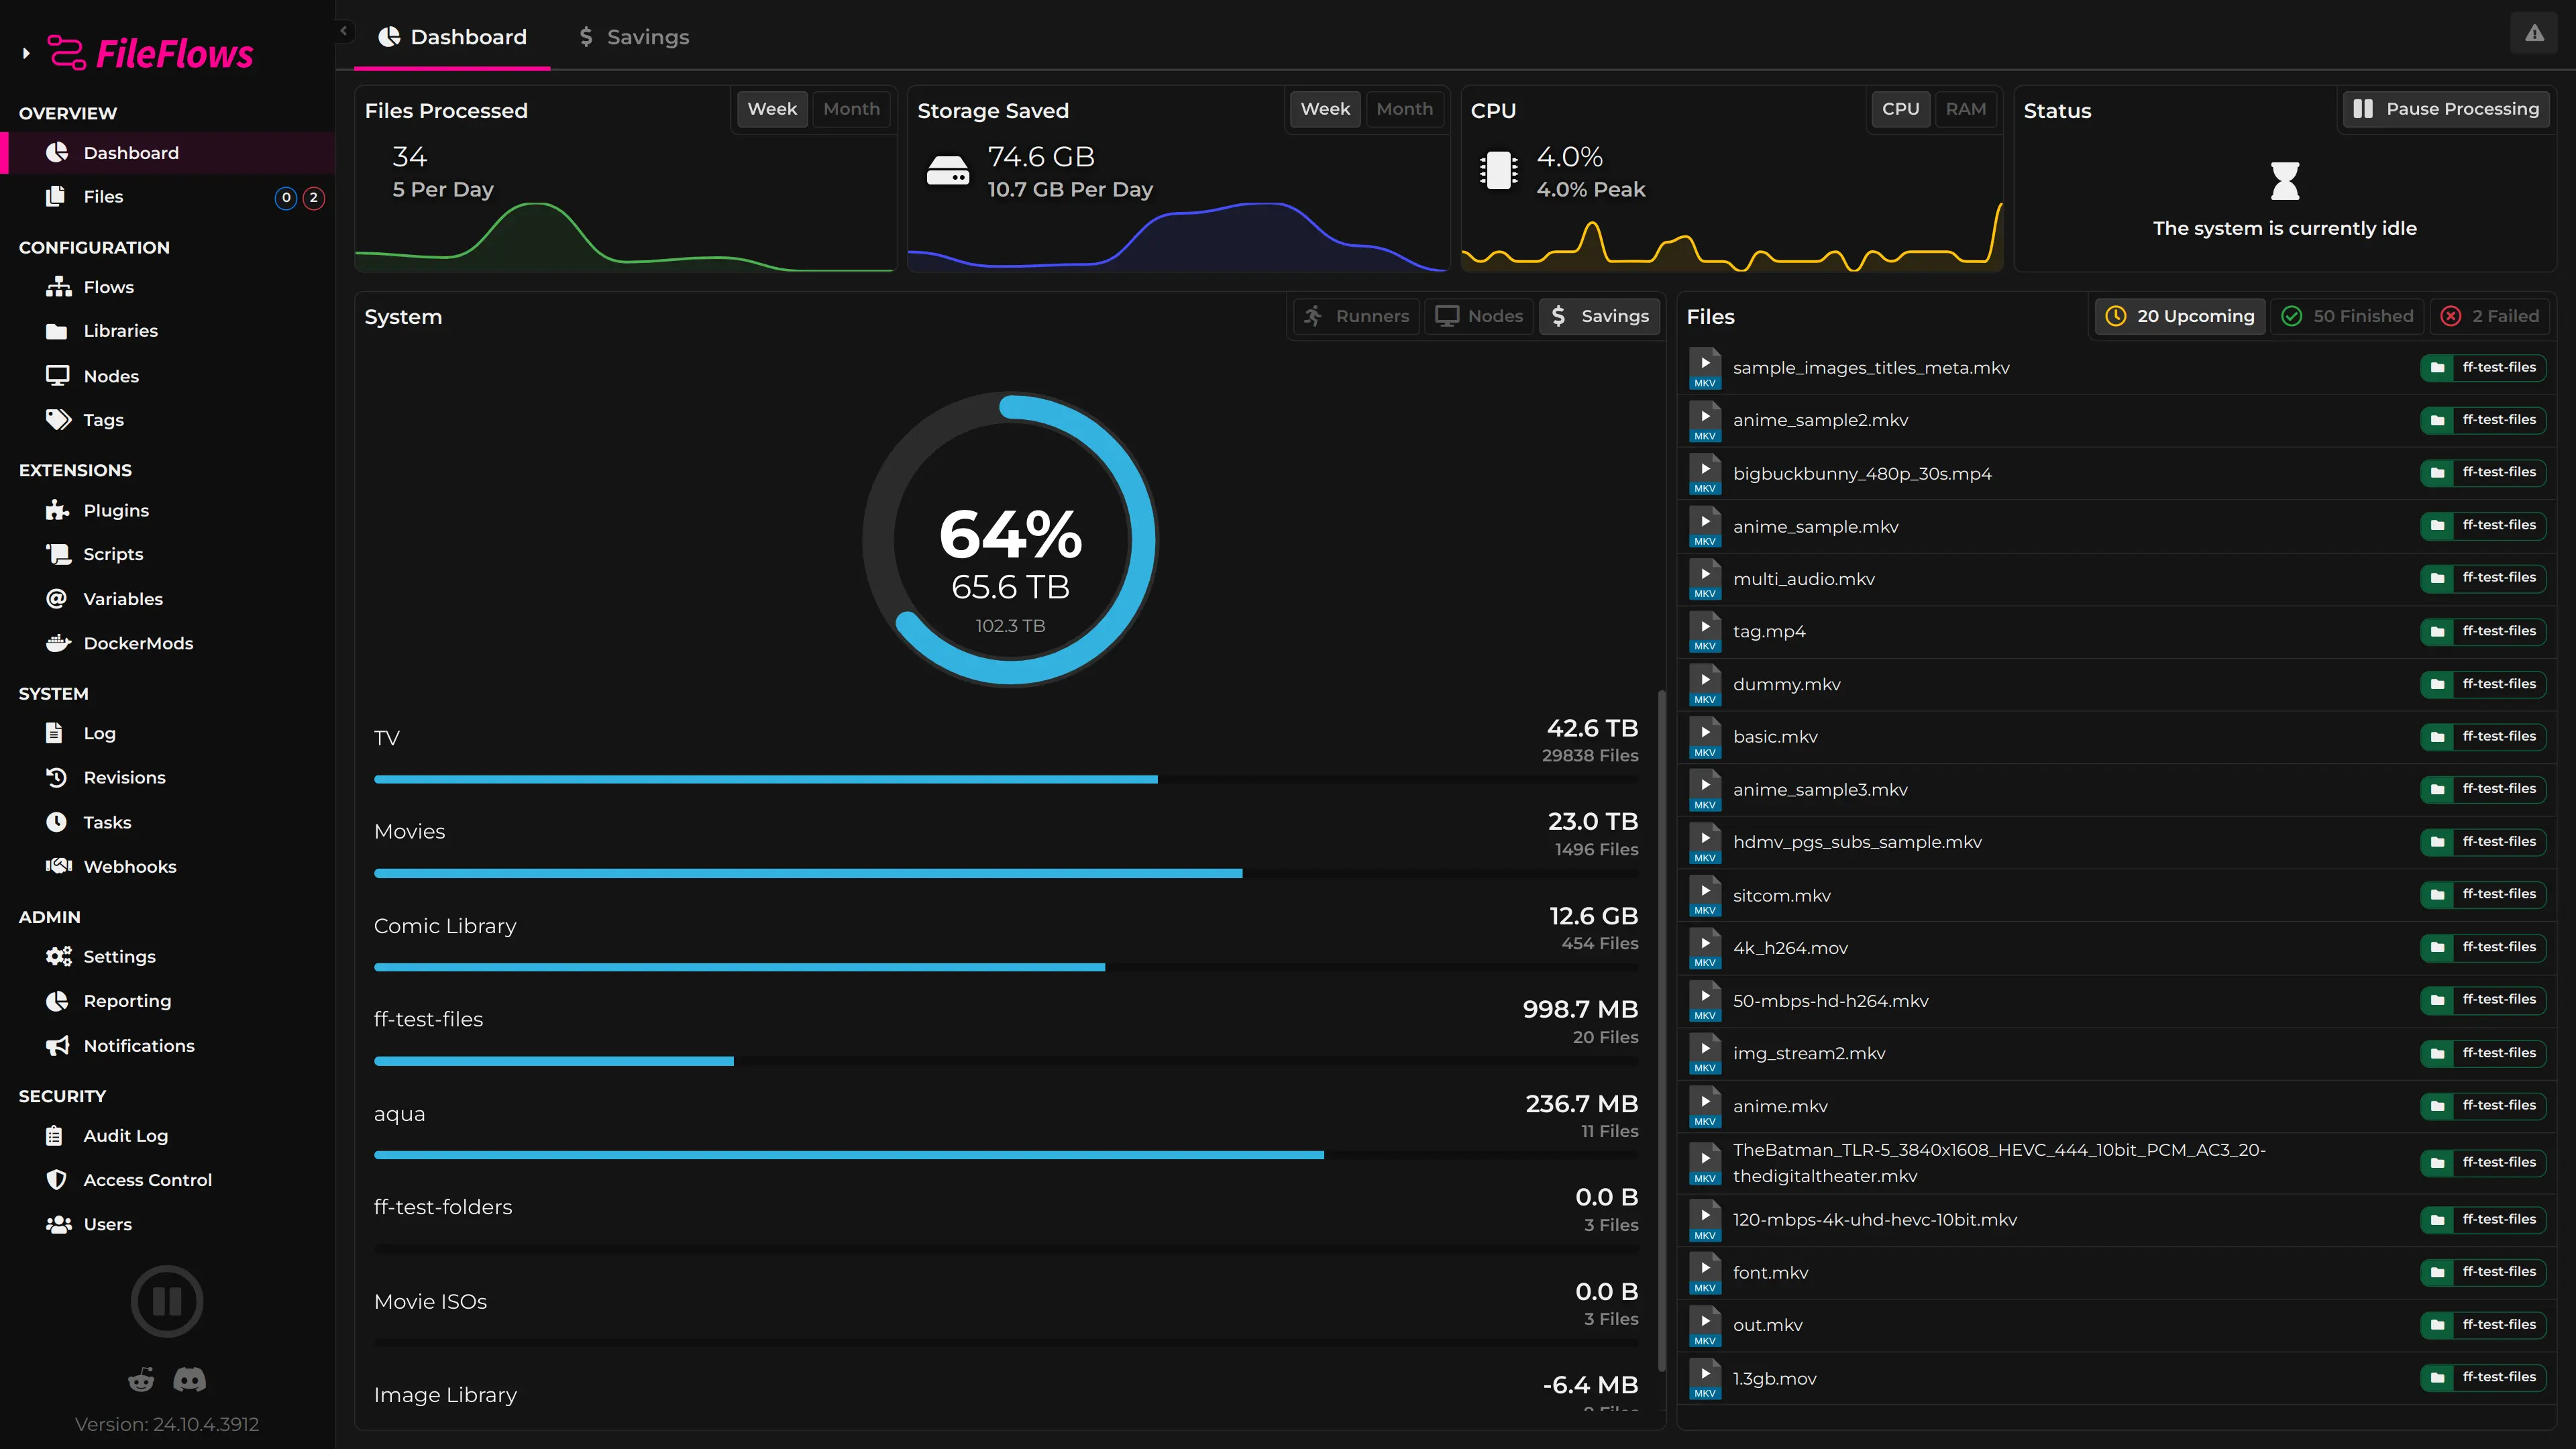Click the large pause circle in sidebar
Viewport: 2576px width, 1449px height.
[167, 1301]
